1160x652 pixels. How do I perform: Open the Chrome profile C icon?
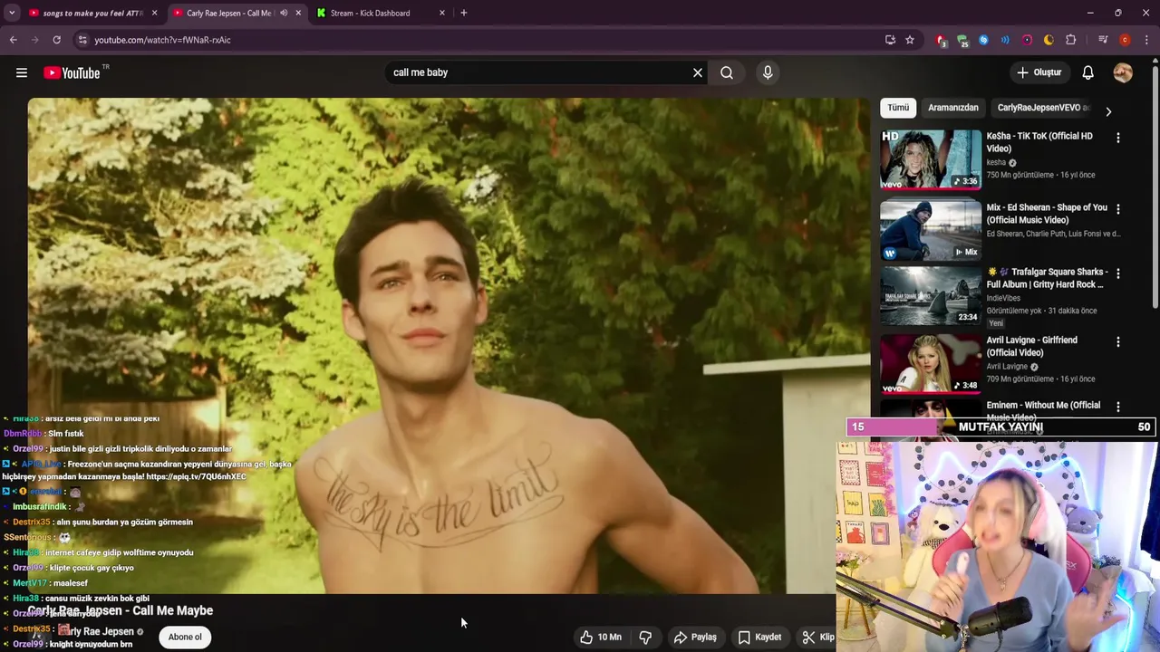[x=1125, y=40]
